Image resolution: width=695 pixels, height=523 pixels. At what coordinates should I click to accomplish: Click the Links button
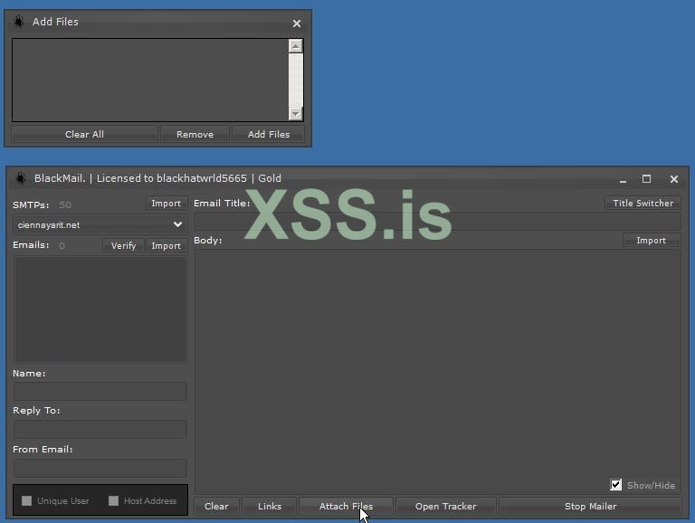270,506
